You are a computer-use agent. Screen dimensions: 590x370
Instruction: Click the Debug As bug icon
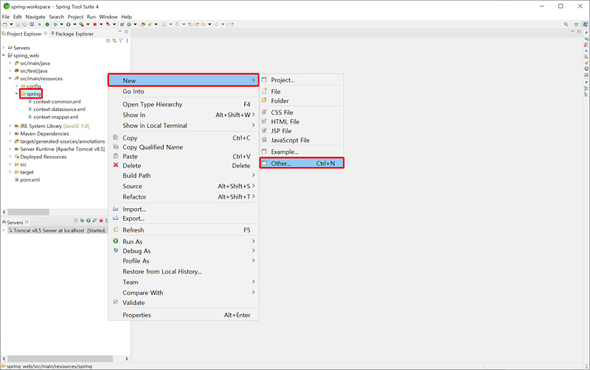point(116,250)
